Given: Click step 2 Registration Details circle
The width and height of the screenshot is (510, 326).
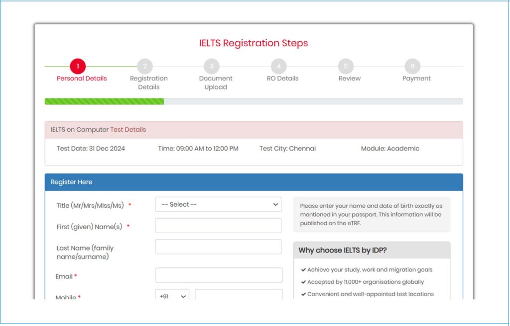Looking at the screenshot, I should [145, 66].
